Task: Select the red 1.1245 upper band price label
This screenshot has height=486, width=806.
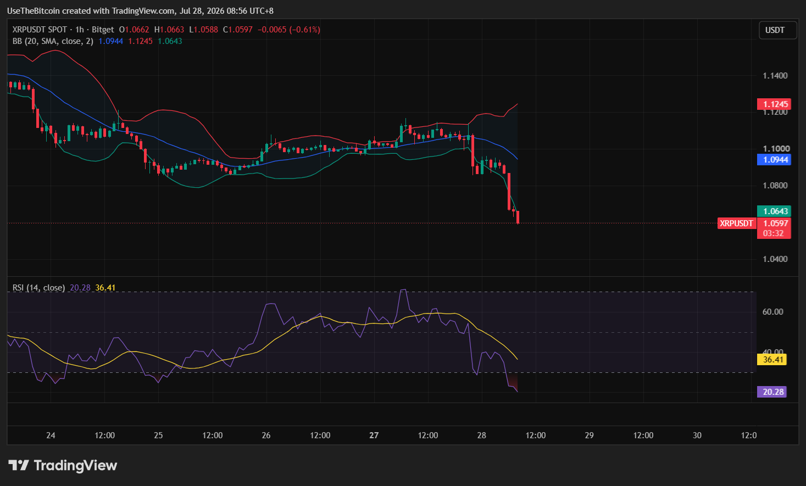Action: pos(774,104)
